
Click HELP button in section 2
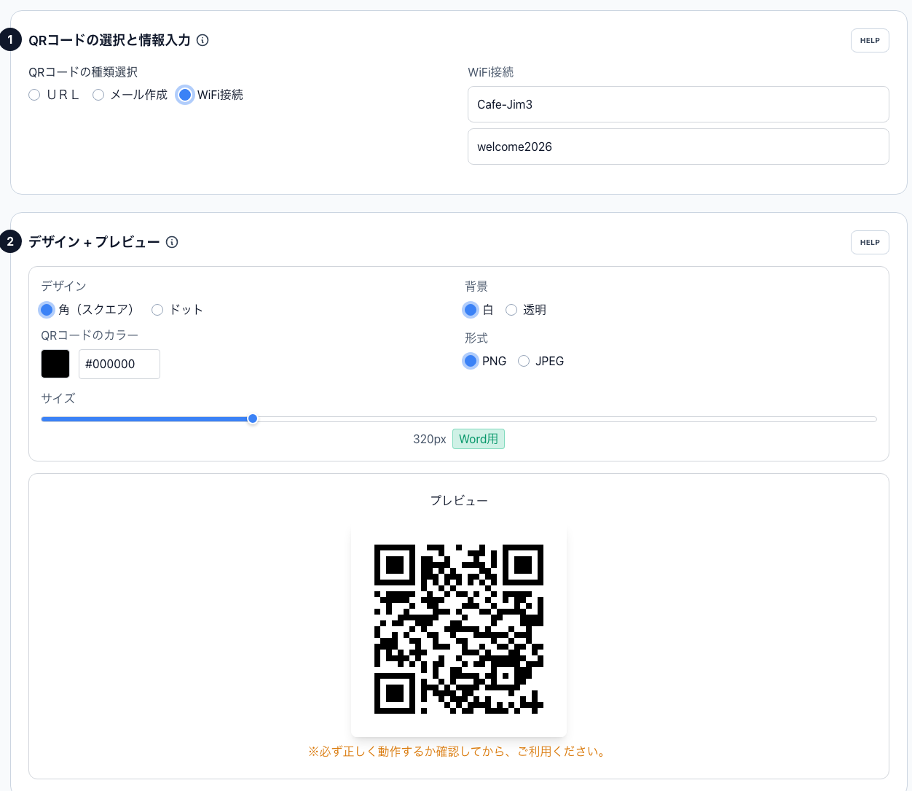pos(870,243)
